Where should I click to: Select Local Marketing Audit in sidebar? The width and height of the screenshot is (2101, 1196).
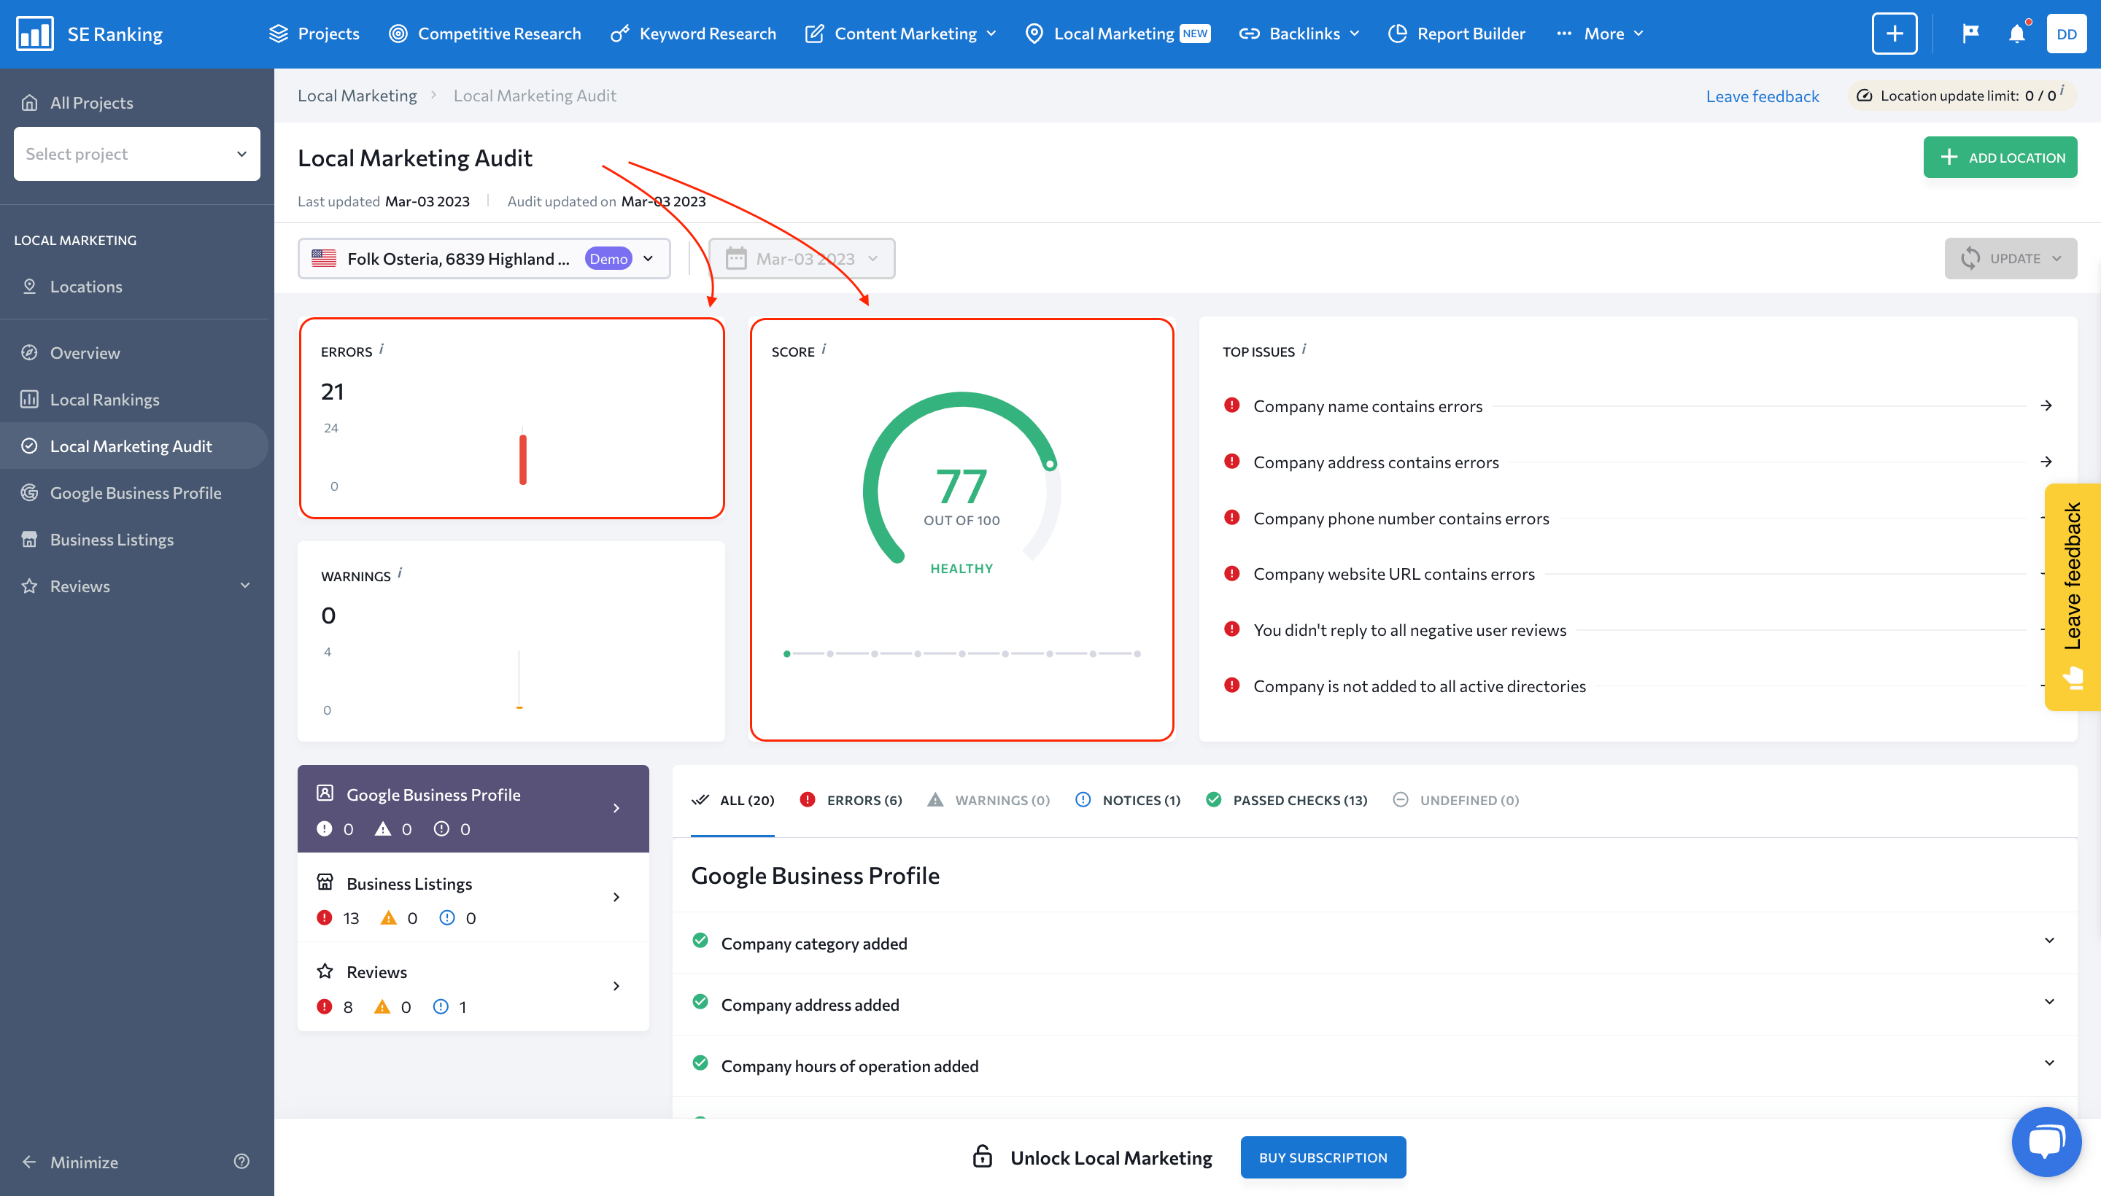pos(134,446)
